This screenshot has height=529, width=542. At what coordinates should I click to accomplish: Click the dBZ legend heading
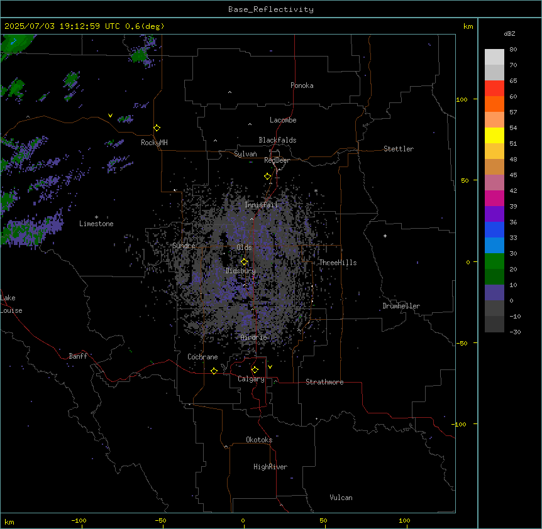coord(509,33)
